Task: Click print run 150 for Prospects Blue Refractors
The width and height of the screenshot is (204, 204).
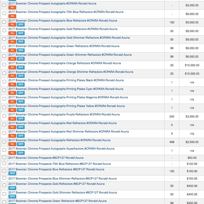Action: click(172, 171)
